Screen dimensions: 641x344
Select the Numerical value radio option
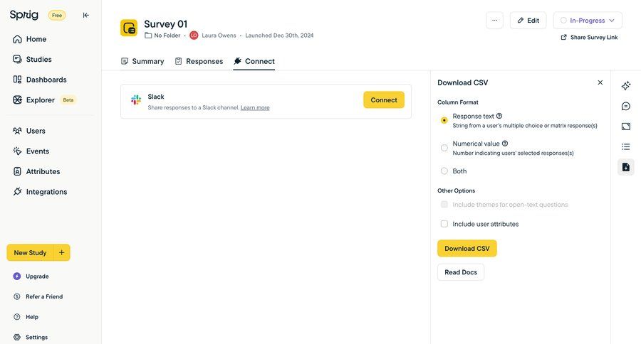444,148
